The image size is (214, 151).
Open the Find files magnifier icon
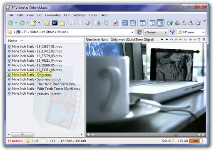(105, 23)
